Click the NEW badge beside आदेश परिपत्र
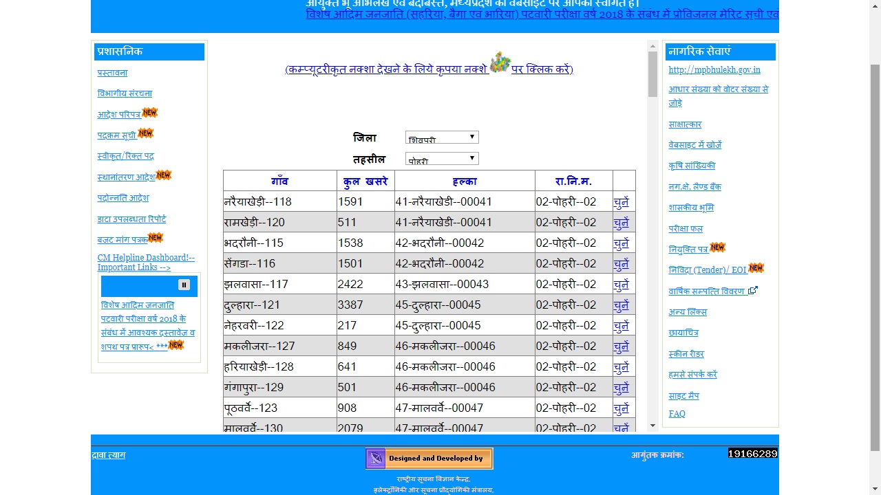 tap(148, 111)
